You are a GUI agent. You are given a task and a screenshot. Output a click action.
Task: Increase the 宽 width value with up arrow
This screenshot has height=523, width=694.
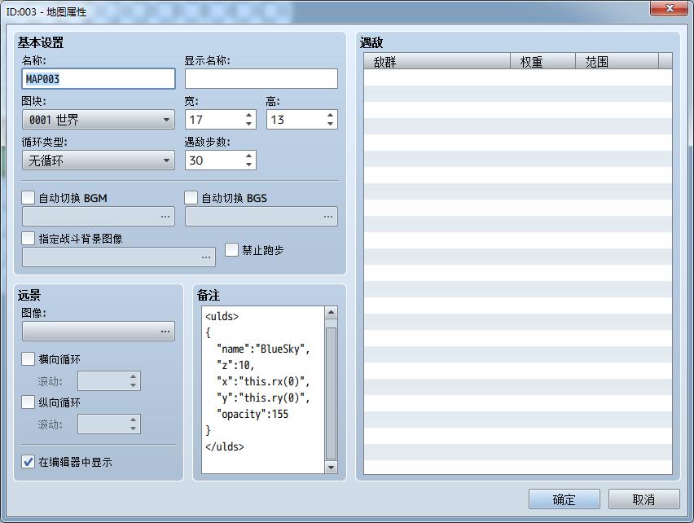248,115
